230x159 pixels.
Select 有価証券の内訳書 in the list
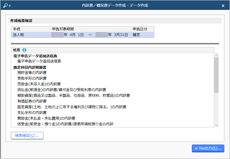[32, 101]
